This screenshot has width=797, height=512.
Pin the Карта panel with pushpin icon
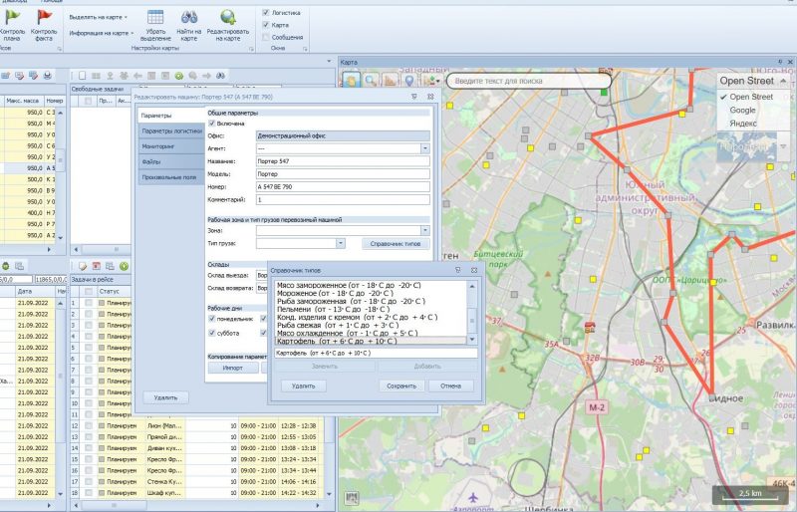coord(780,62)
